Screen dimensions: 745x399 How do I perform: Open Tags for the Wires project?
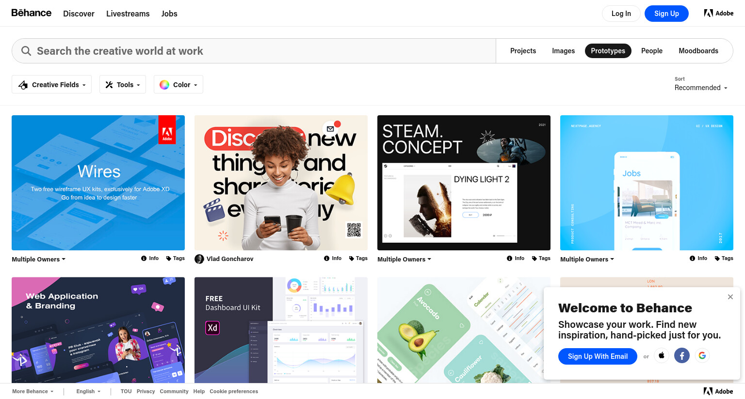tap(176, 259)
